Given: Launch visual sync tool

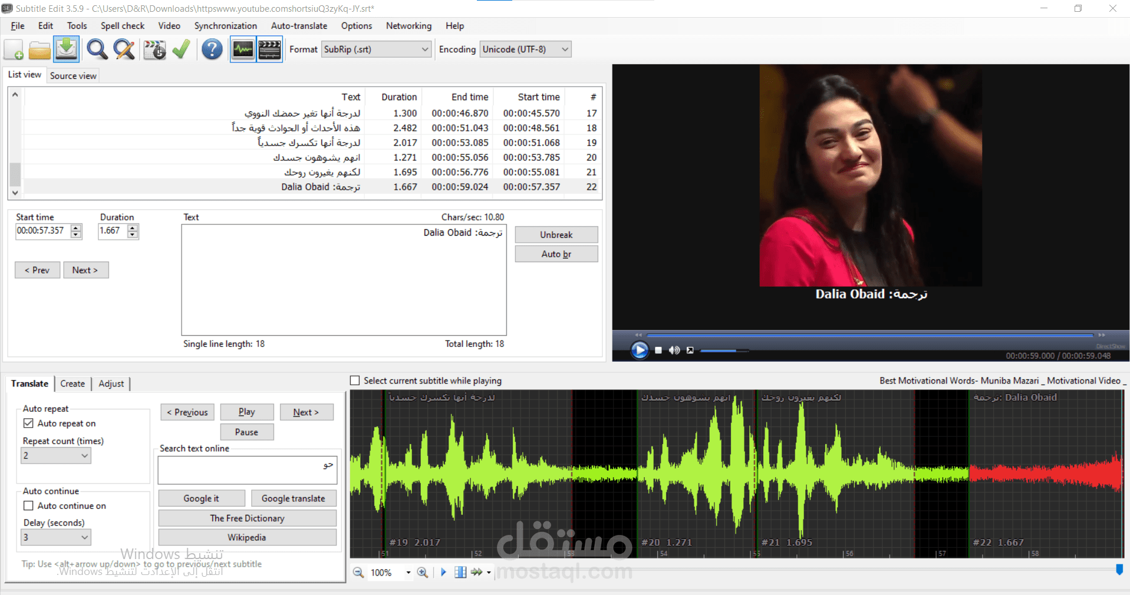Looking at the screenshot, I should coord(154,49).
